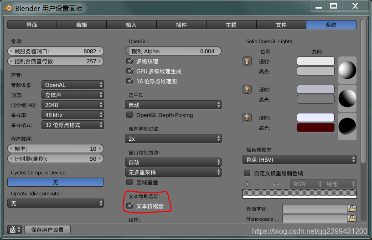Switch to 编辑 tab
This screenshot has width=372, height=240.
point(82,25)
